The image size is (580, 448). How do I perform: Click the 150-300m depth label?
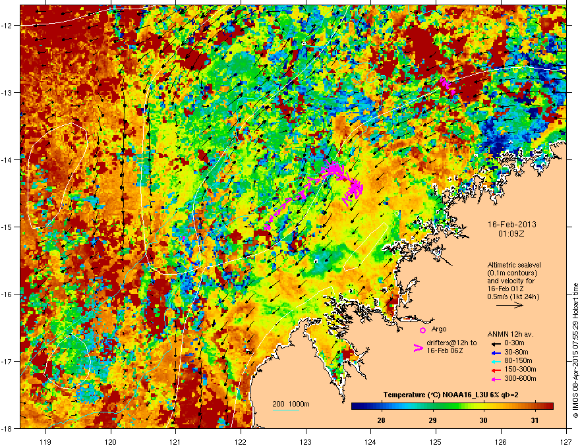tap(520, 369)
